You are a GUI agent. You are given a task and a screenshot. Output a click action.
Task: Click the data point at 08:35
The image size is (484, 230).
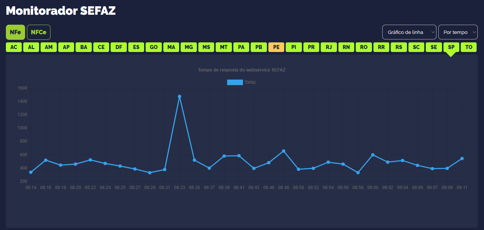(x=194, y=160)
